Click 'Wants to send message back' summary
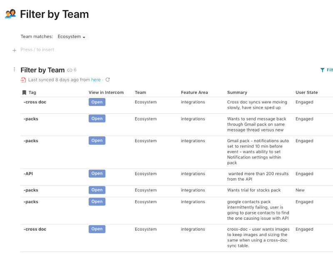Screen dimensions: 333x269 point(256,124)
